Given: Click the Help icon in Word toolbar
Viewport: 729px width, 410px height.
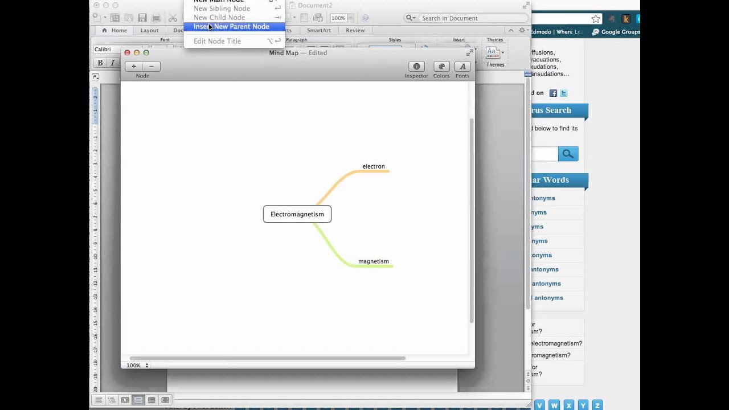Looking at the screenshot, I should coord(366,18).
